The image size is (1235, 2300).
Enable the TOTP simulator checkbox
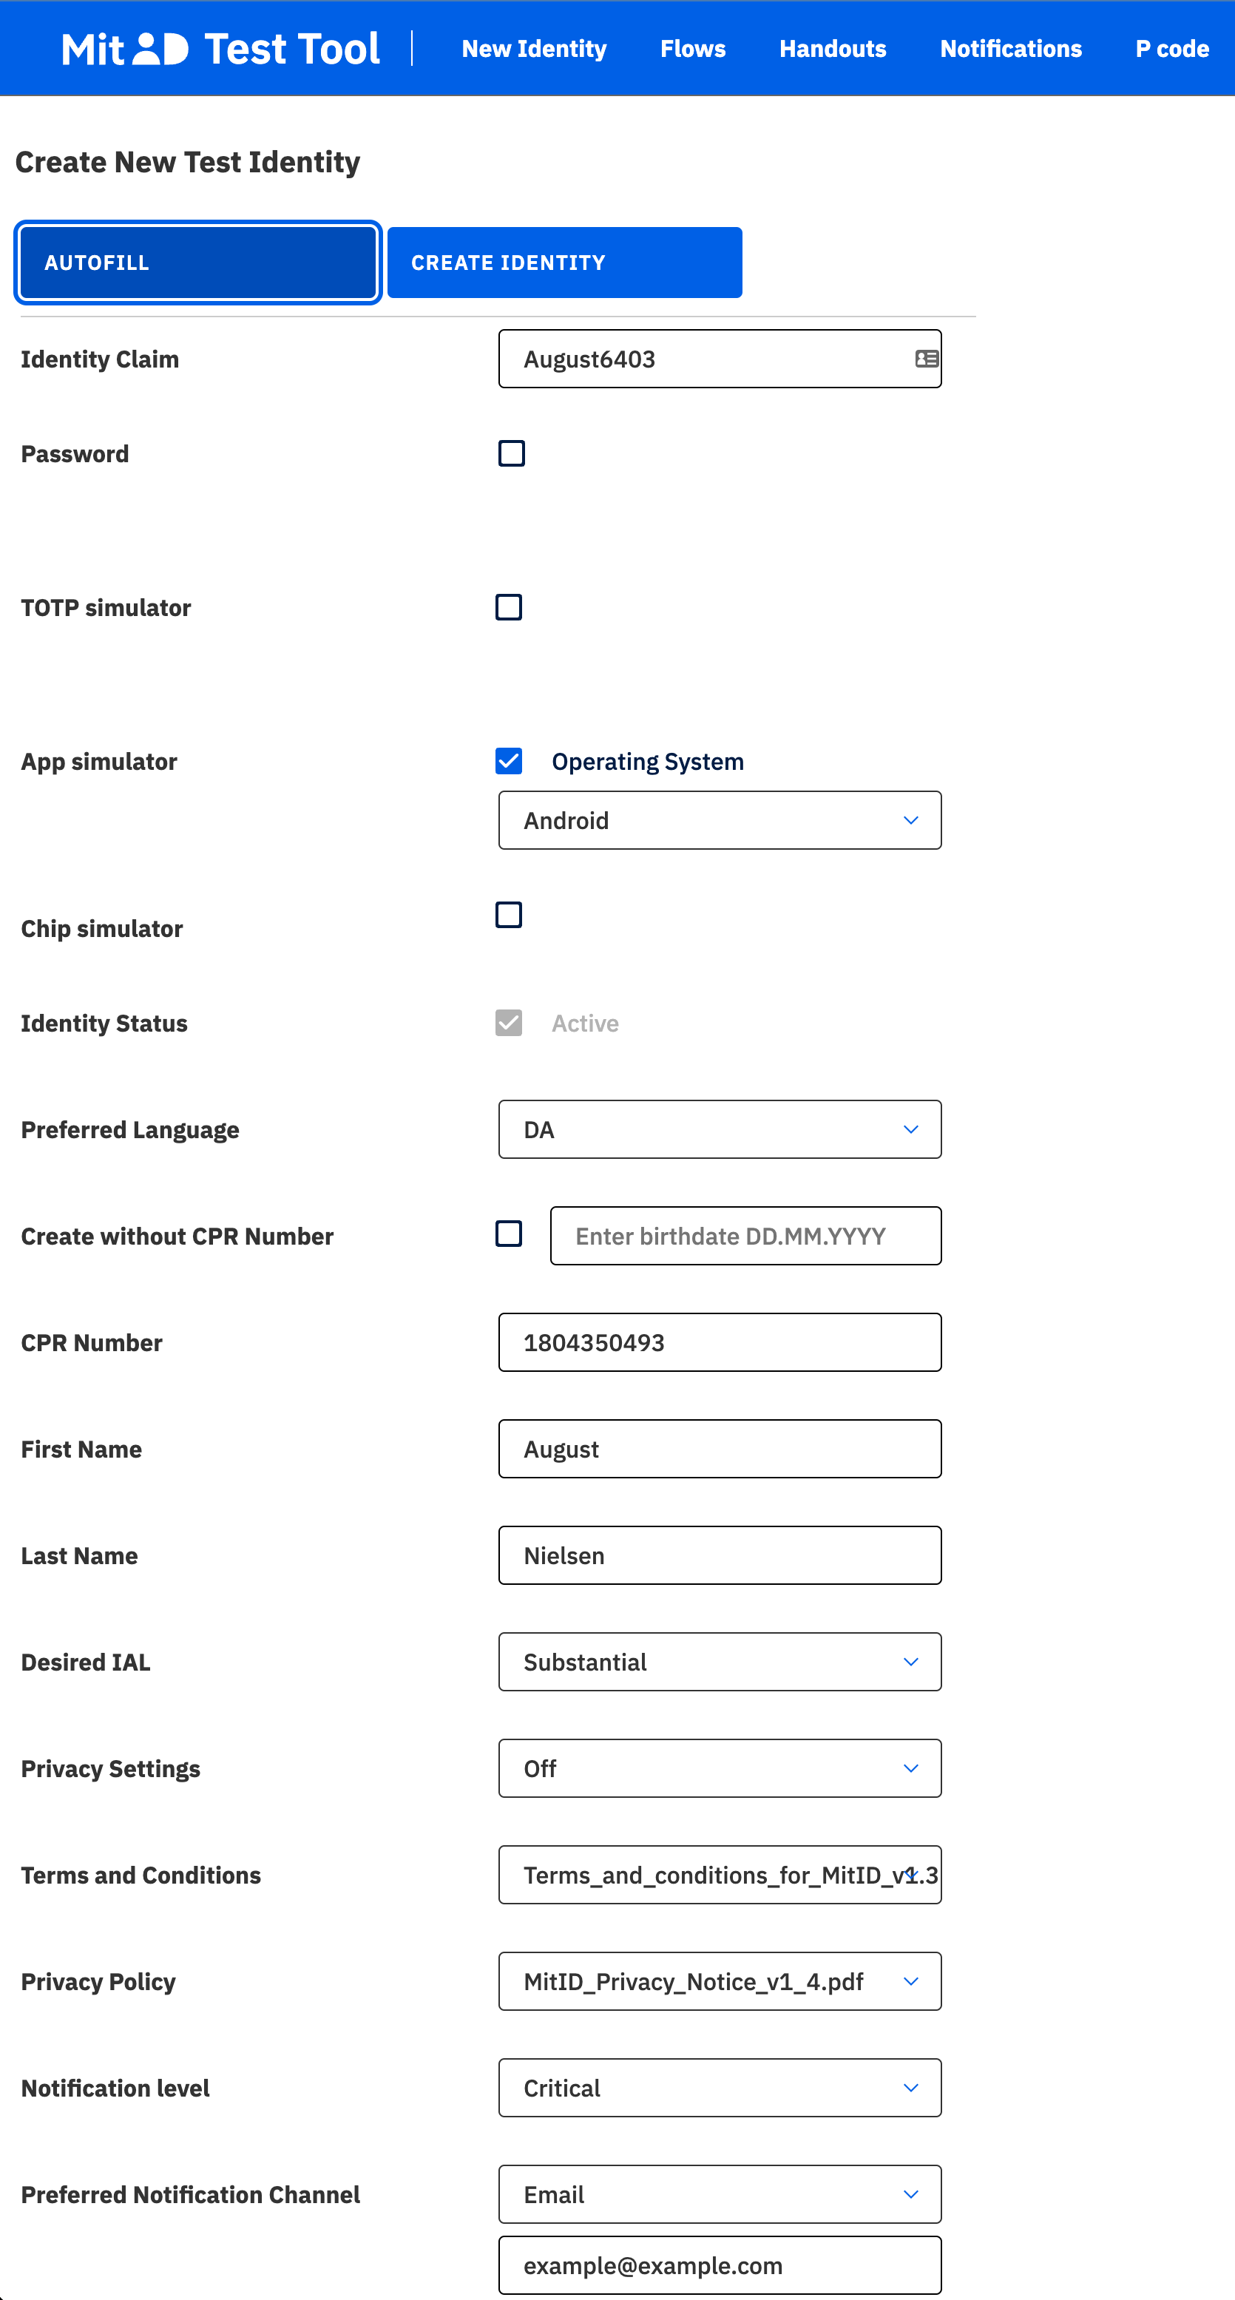tap(509, 607)
